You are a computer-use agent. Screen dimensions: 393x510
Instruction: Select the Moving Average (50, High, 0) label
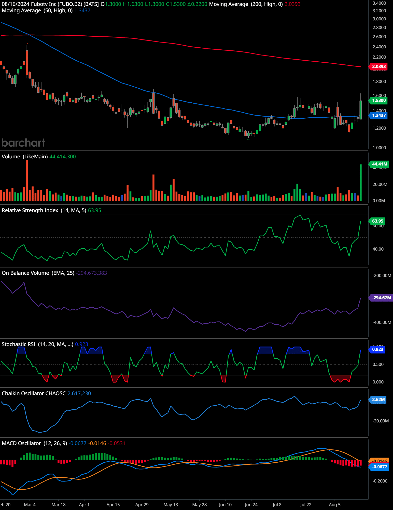(37, 10)
